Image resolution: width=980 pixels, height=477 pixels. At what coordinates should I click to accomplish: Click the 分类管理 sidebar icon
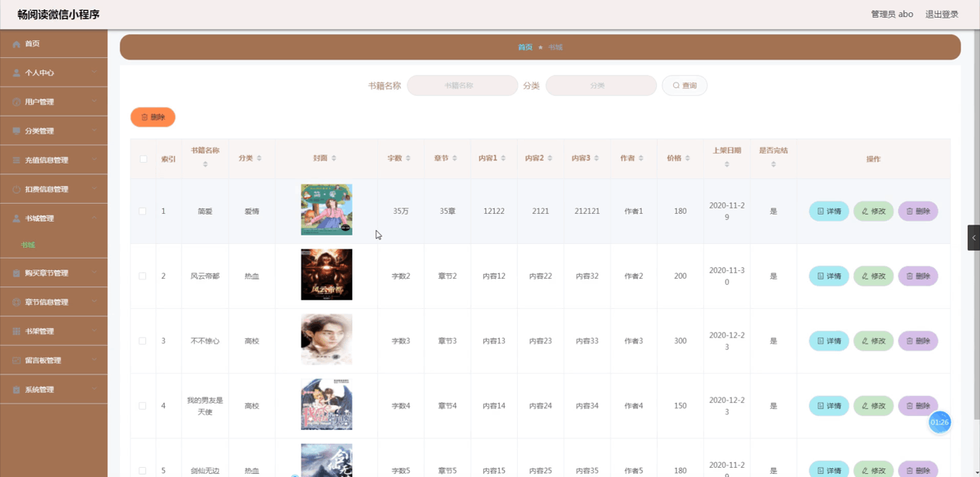(15, 130)
